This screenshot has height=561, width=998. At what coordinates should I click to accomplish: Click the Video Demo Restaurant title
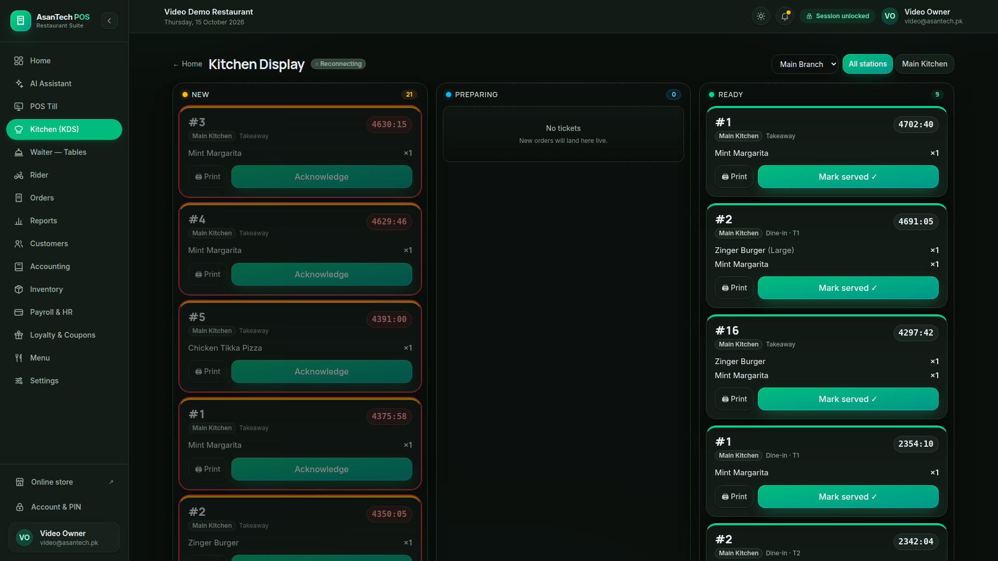coord(208,11)
